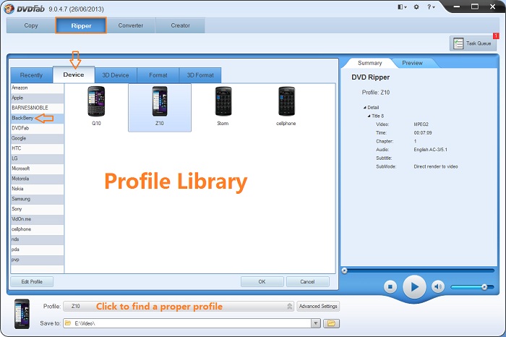Image resolution: width=506 pixels, height=337 pixels.
Task: Select the Q10 device profile
Action: click(96, 106)
